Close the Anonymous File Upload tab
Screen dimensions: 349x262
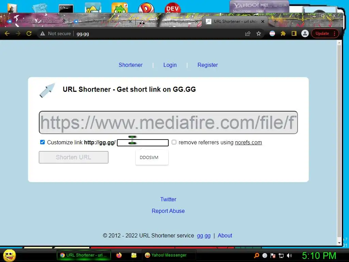pos(196,21)
